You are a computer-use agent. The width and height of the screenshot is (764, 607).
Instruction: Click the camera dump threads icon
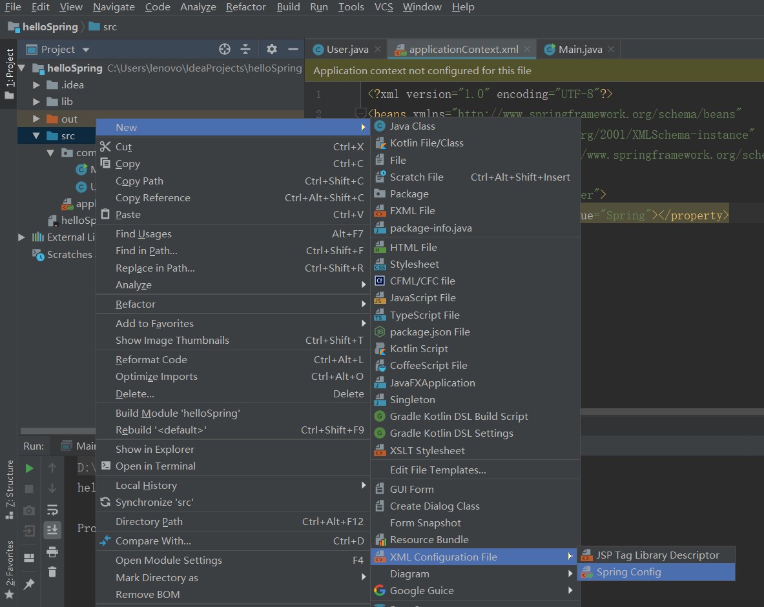(29, 510)
